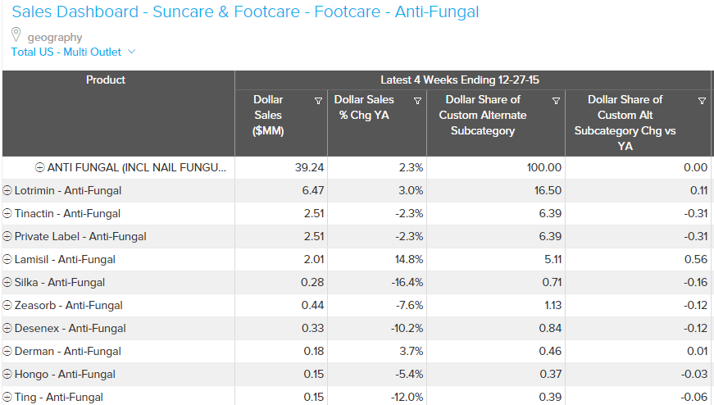Viewport: 714px width, 405px height.
Task: Collapse the Private Label - Anti-Fungal row
Action: (7, 236)
